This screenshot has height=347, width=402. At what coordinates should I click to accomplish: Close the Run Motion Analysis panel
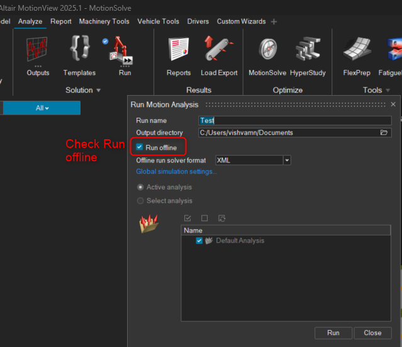point(393,104)
